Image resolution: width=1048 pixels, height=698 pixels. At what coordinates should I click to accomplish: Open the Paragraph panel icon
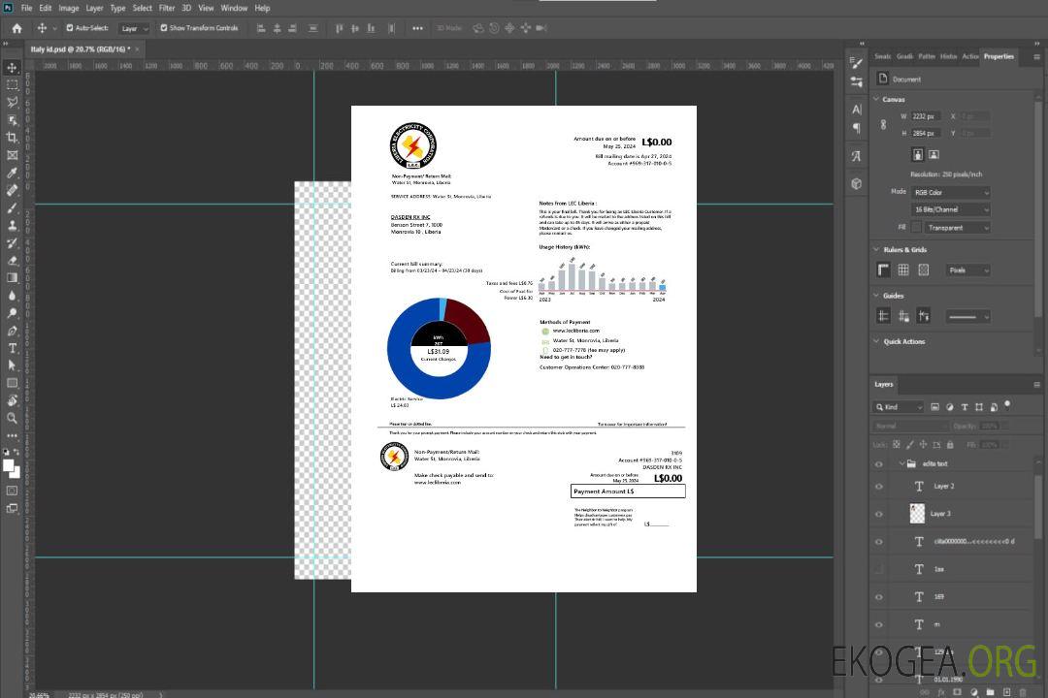pyautogui.click(x=856, y=127)
